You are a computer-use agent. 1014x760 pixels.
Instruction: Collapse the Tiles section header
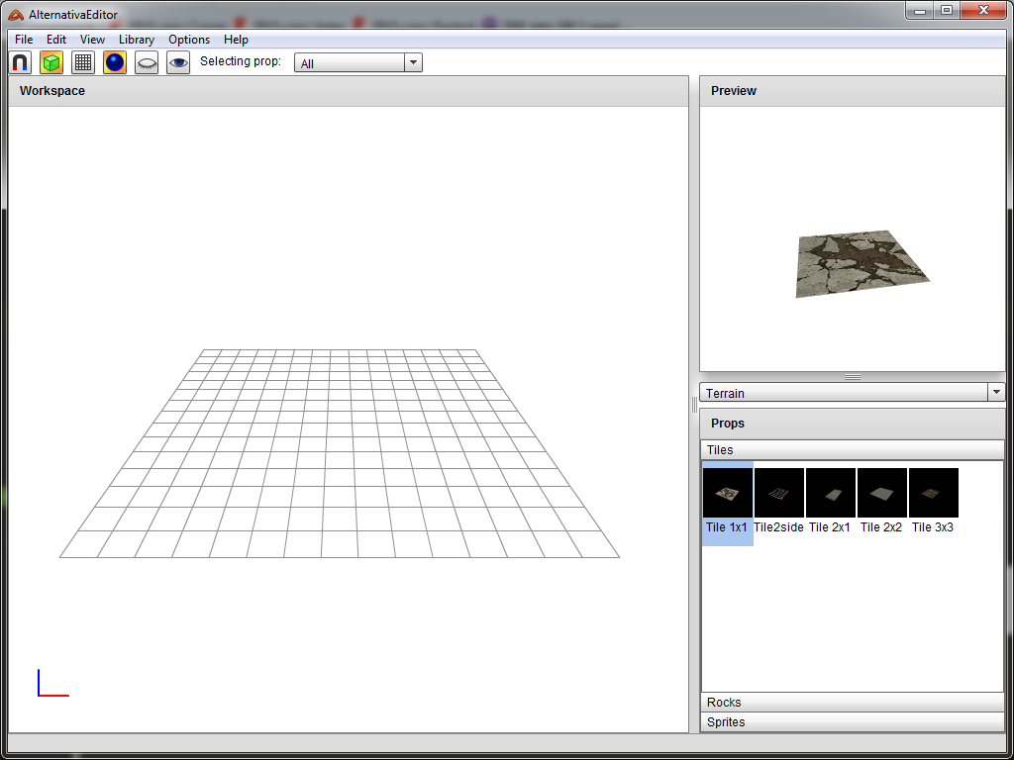[852, 450]
